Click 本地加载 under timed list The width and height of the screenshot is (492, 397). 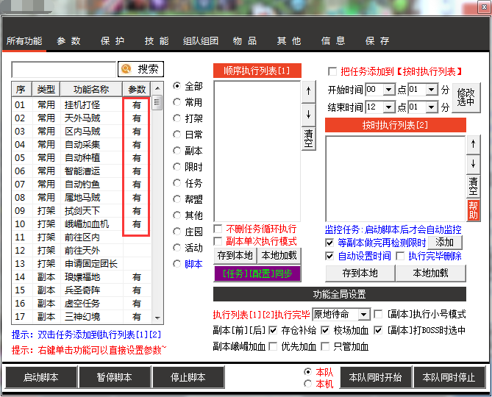(430, 273)
